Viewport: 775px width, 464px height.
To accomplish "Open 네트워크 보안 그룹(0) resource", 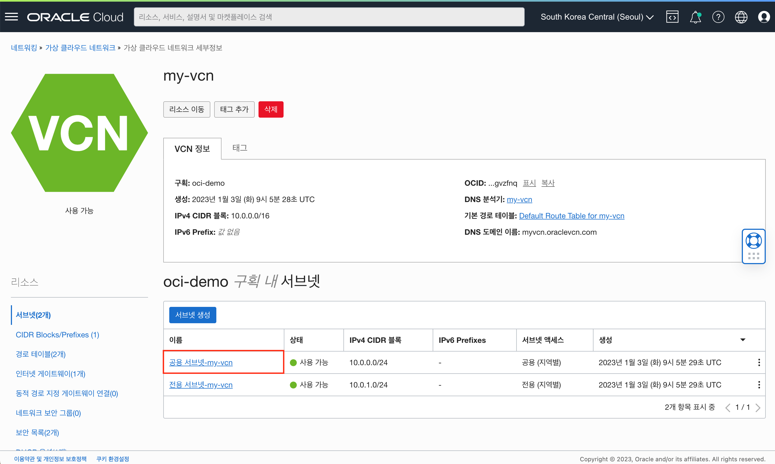I will [x=48, y=413].
